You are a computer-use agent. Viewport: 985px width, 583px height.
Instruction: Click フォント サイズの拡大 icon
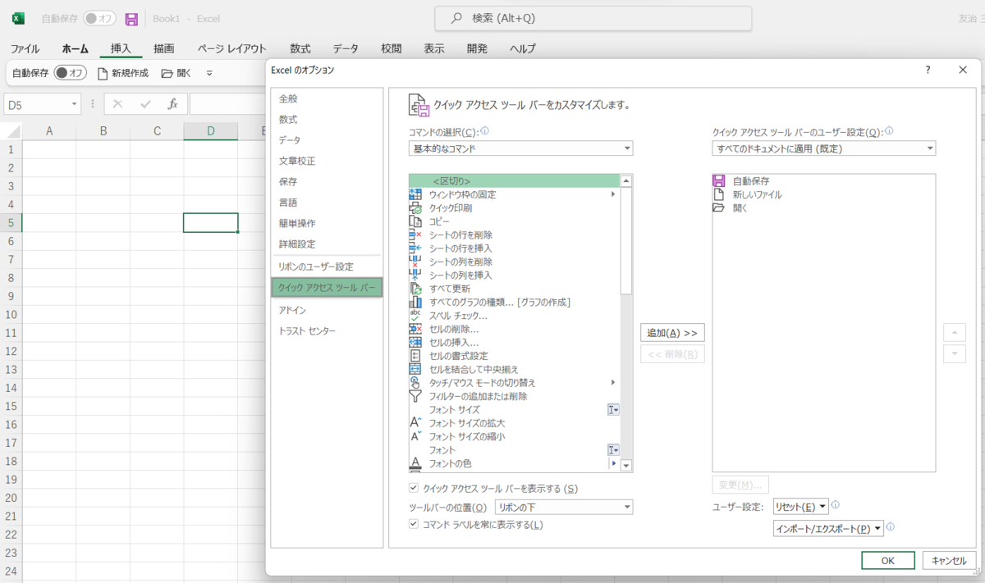[415, 423]
